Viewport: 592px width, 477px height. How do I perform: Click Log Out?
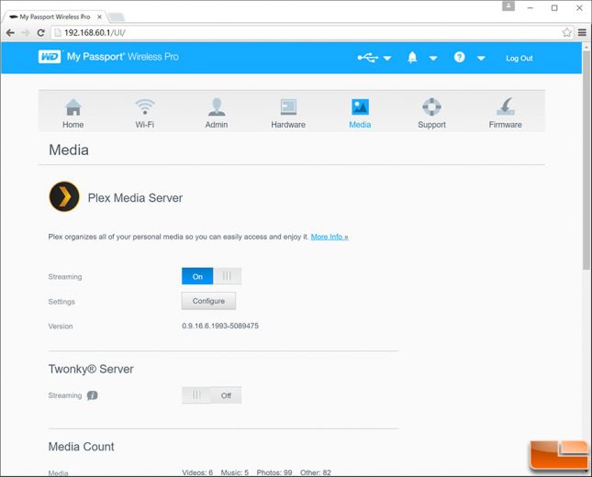click(x=519, y=58)
